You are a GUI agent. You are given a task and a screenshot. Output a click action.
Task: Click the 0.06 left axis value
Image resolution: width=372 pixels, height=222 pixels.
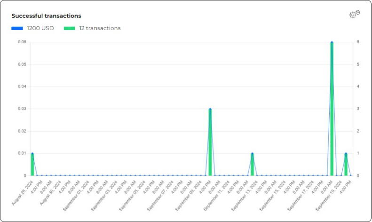tap(22, 42)
